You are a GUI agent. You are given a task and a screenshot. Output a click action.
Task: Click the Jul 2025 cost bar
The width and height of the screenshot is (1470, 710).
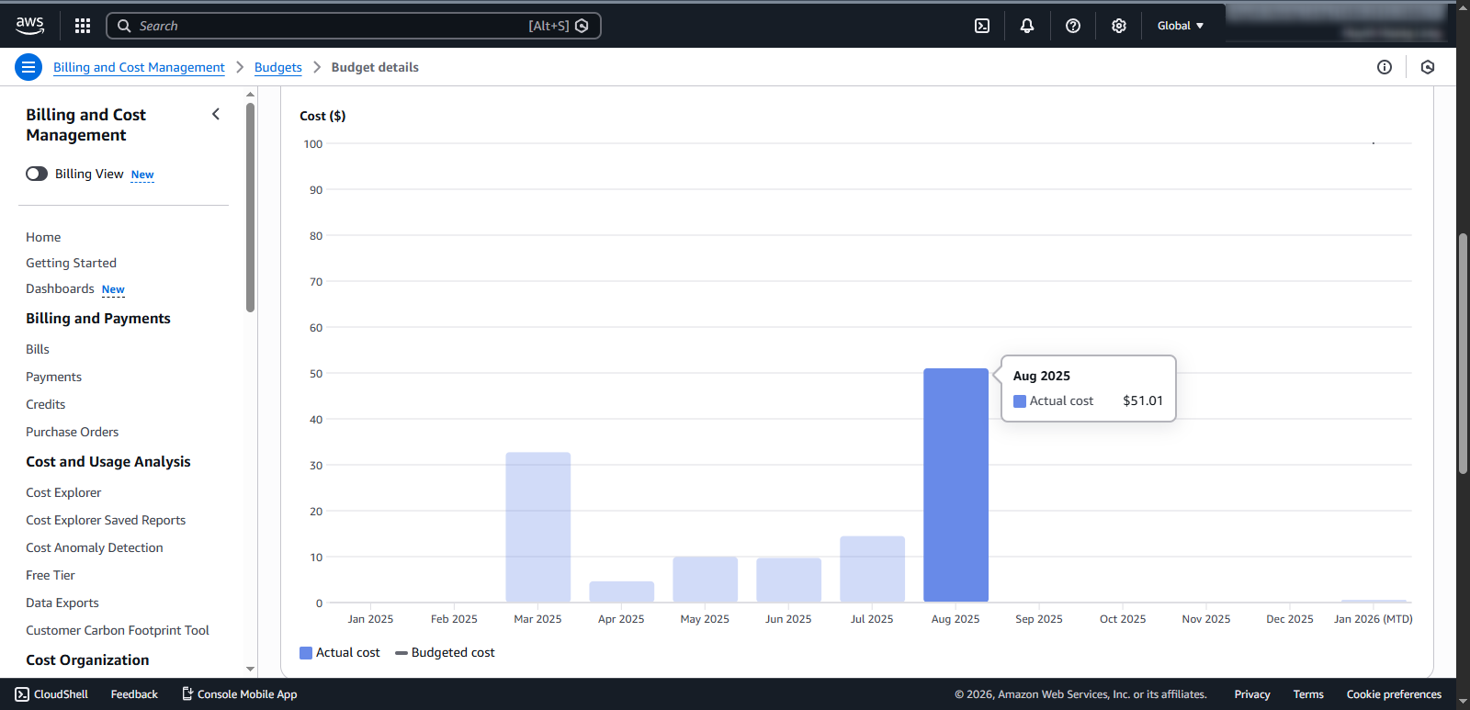(872, 569)
